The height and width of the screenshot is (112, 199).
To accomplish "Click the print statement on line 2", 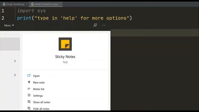I will pos(75,18).
